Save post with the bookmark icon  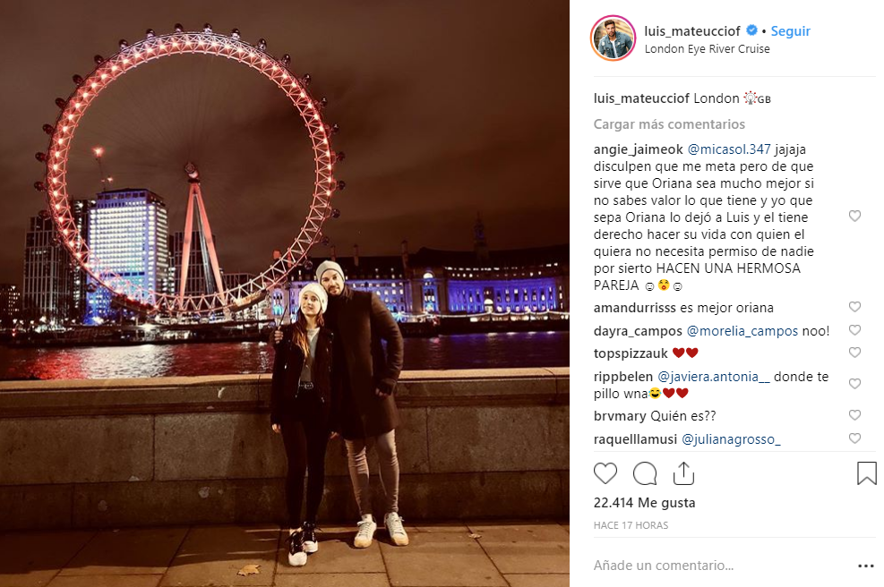[x=866, y=473]
